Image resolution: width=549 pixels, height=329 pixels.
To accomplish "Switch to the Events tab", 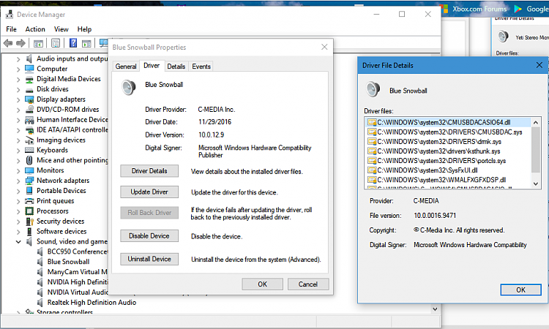I will [201, 67].
